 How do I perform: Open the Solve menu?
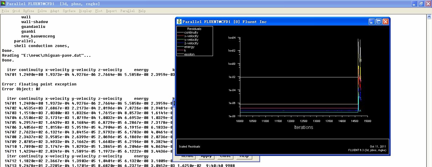(x=42, y=11)
